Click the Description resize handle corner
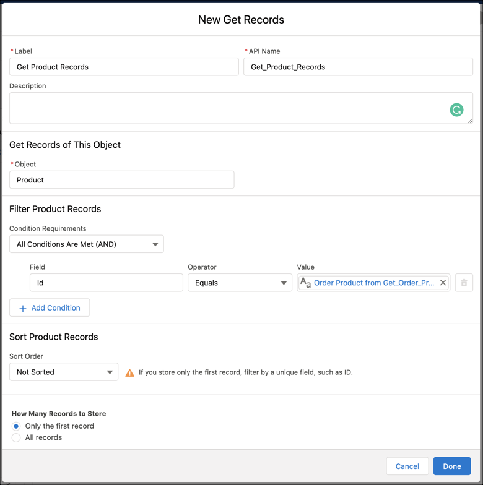This screenshot has width=483, height=485. tap(469, 121)
